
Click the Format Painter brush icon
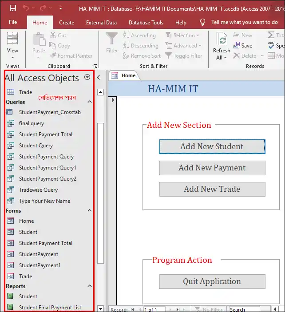click(53, 55)
